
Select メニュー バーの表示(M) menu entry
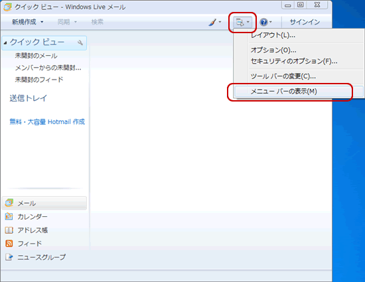pos(299,92)
